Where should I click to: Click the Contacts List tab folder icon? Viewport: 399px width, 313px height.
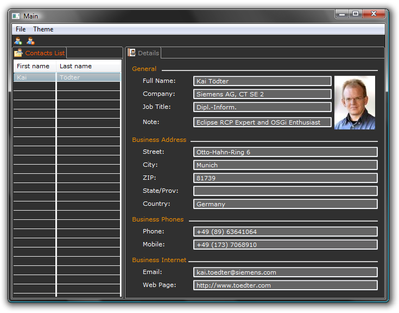click(x=18, y=53)
